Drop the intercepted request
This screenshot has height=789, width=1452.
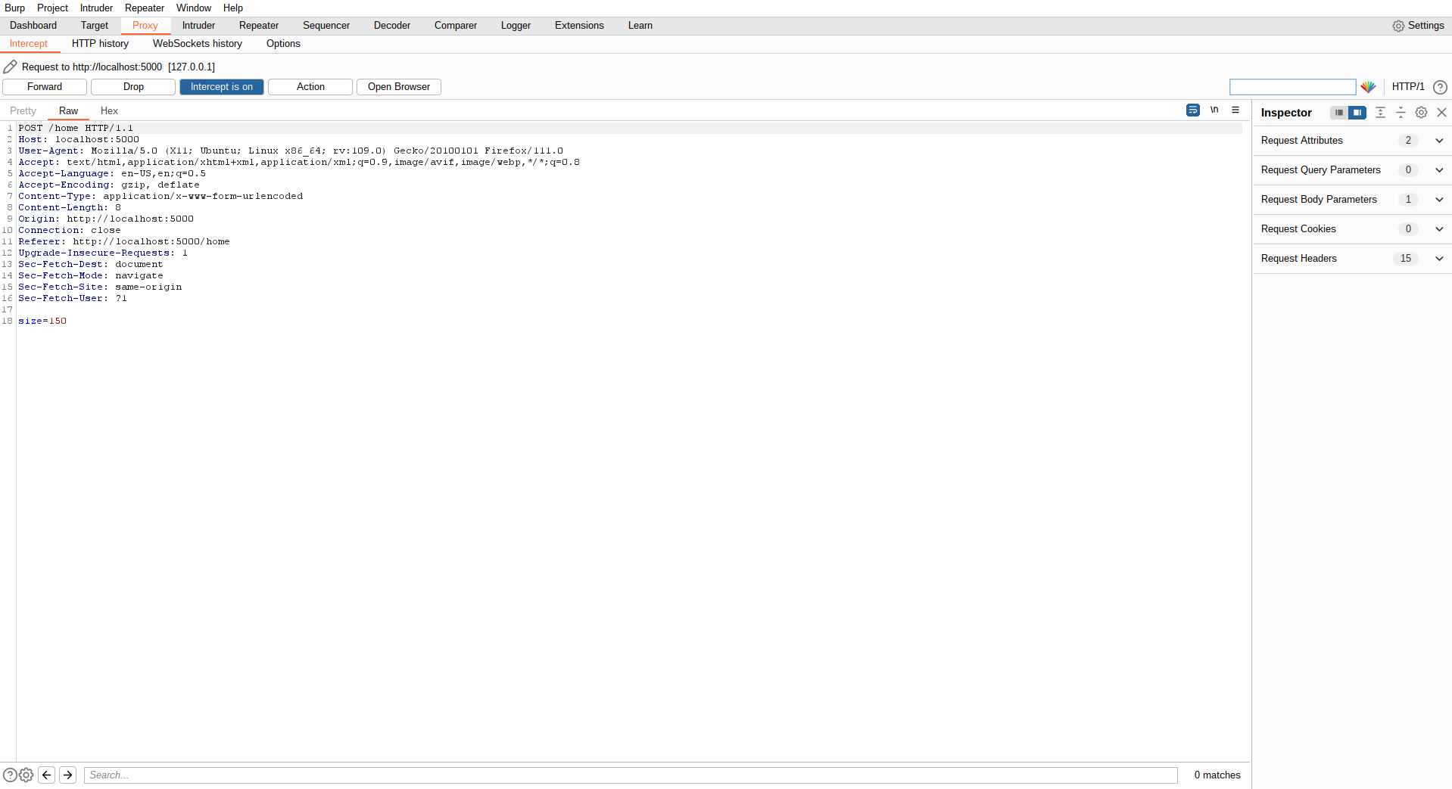133,87
